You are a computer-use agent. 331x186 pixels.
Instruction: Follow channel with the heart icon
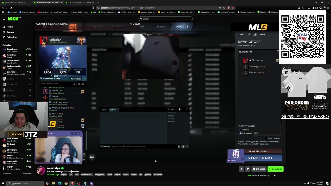tap(247, 169)
